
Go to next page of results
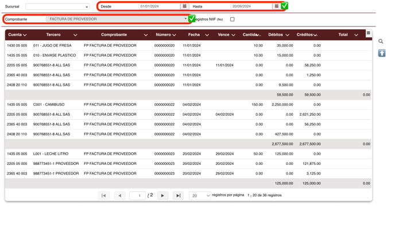162,196
